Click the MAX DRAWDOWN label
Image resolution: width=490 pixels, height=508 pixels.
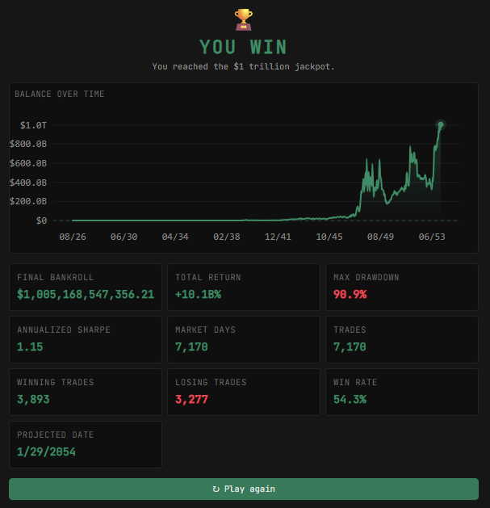click(366, 277)
